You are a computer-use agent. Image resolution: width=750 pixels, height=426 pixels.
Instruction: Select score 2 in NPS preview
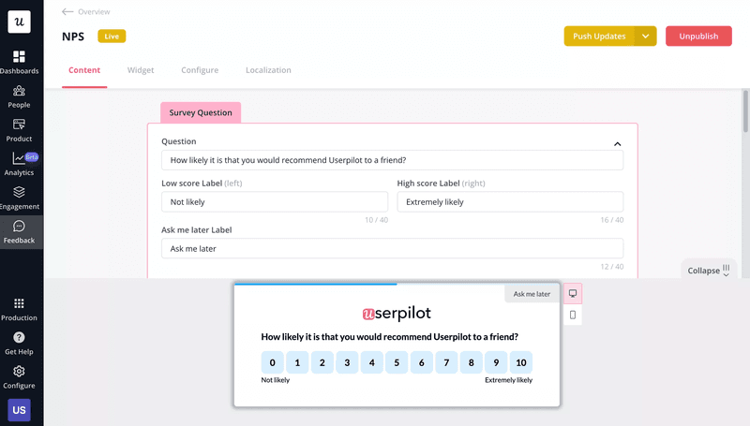click(322, 362)
